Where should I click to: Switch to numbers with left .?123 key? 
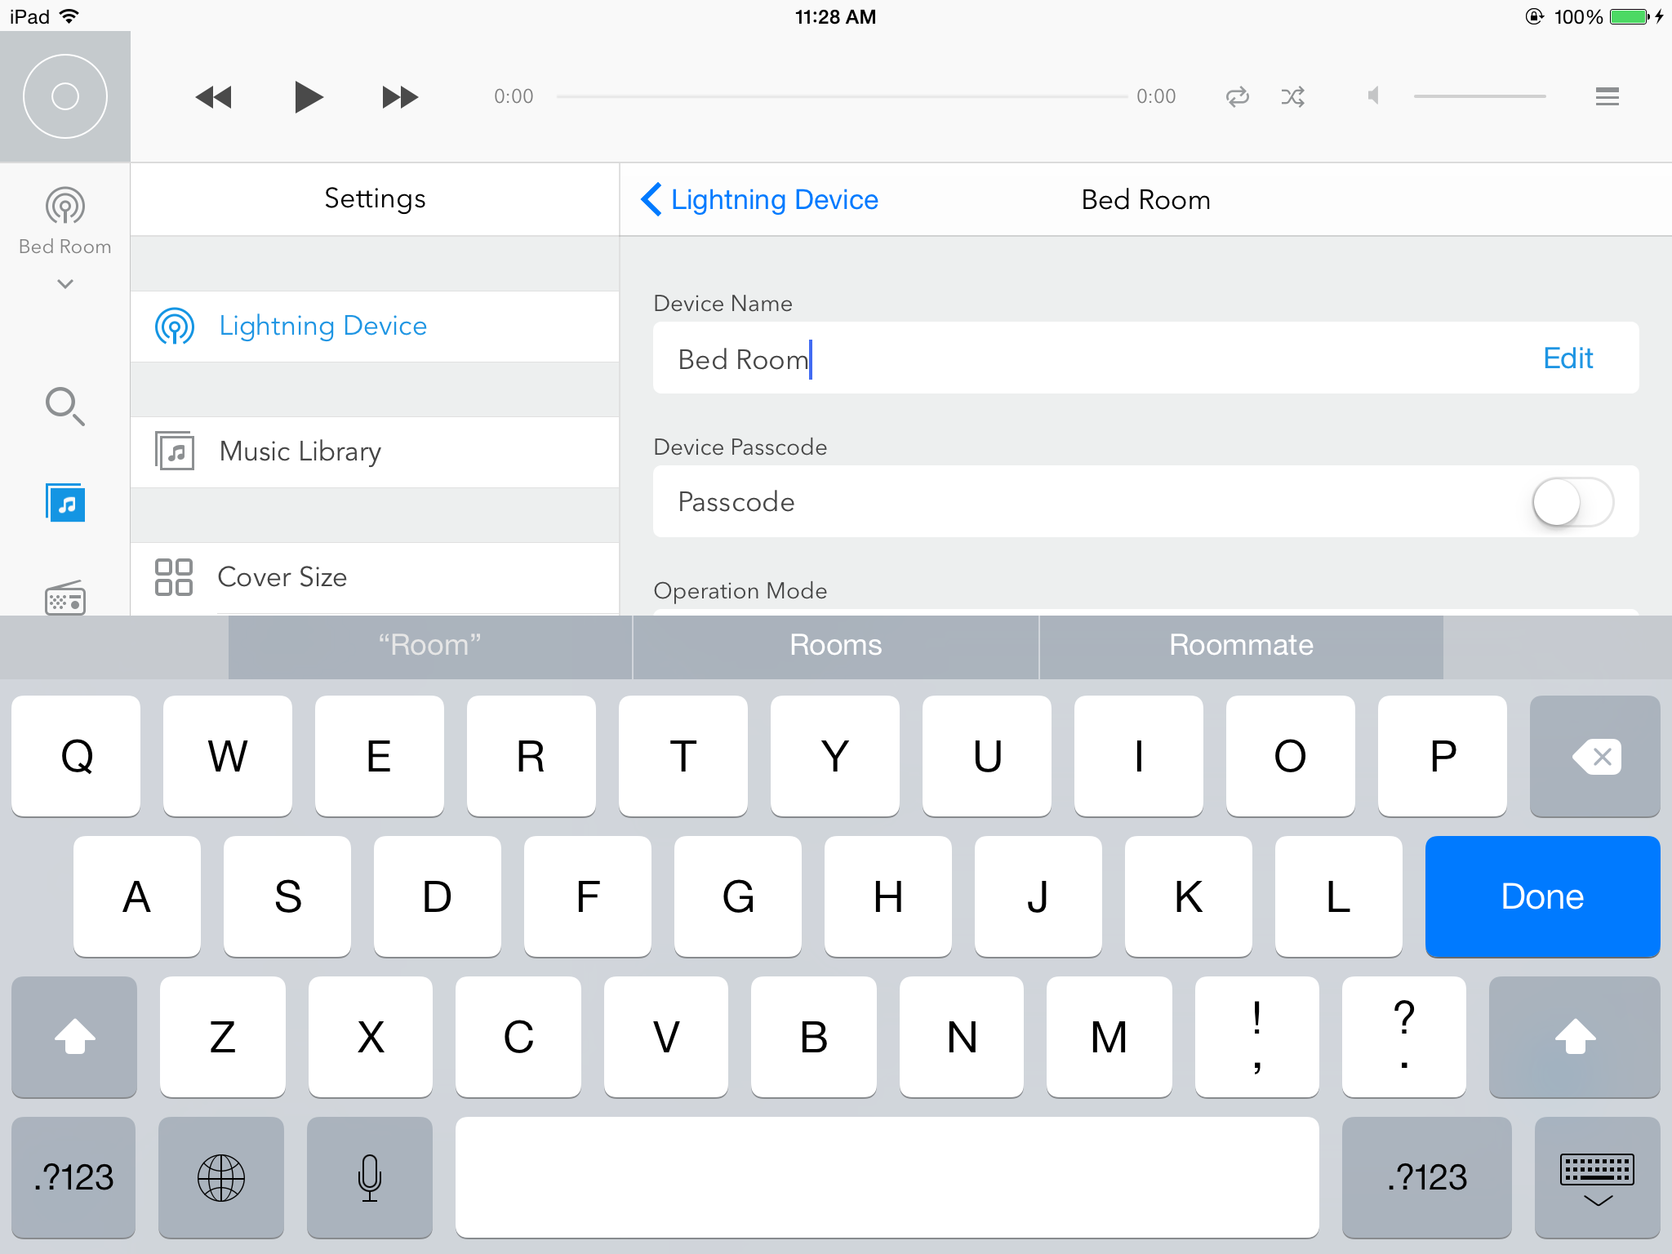pos(73,1178)
